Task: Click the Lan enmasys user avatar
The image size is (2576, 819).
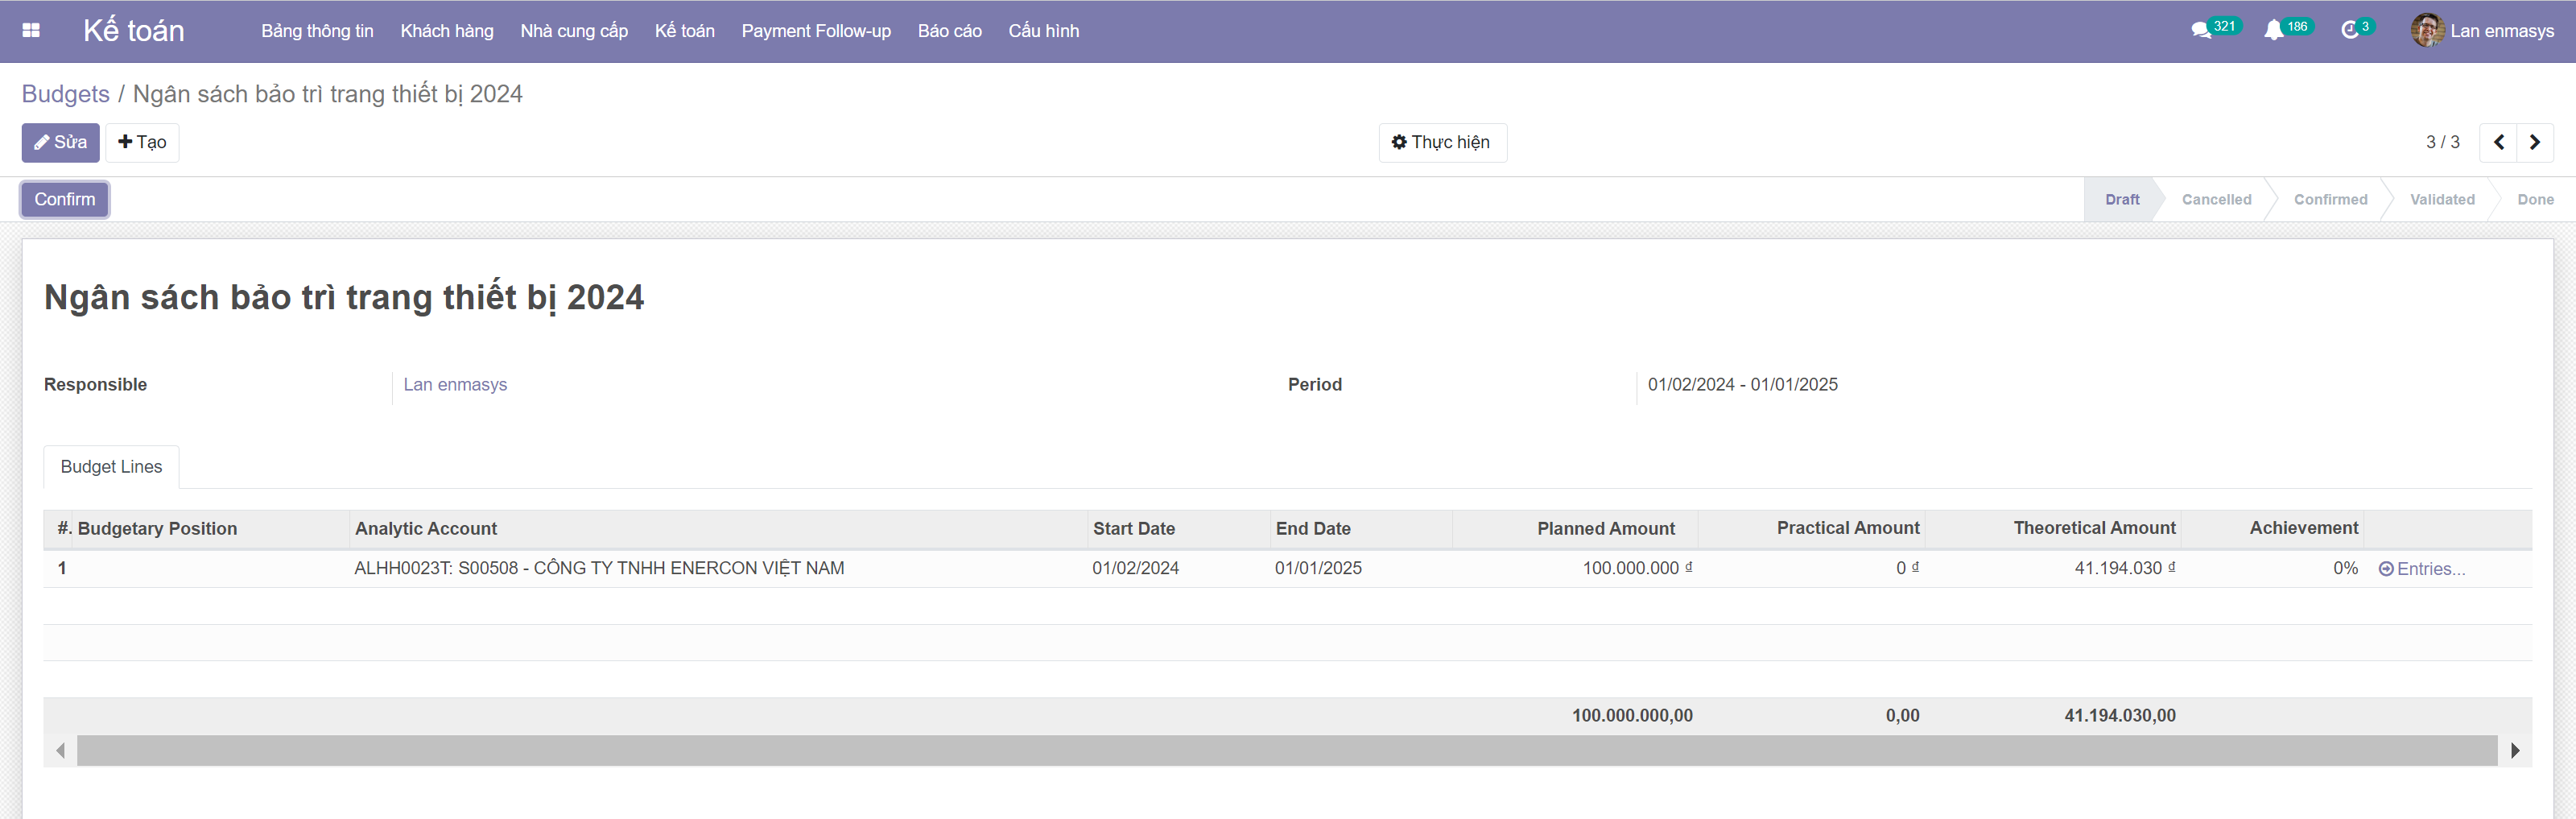Action: 2427,31
